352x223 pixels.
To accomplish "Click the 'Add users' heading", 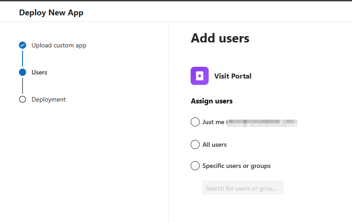I will click(x=220, y=38).
